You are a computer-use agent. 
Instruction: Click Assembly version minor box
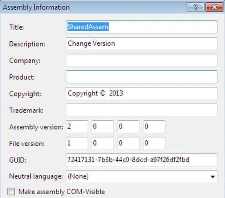(103, 127)
